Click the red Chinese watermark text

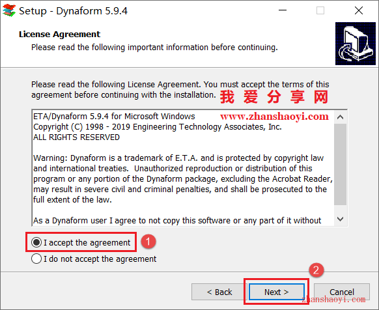coord(274,97)
